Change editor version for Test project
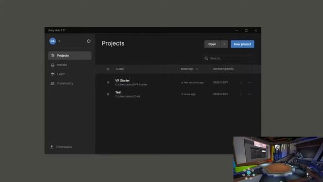Viewport: 323px width, 182px height. tap(241, 95)
